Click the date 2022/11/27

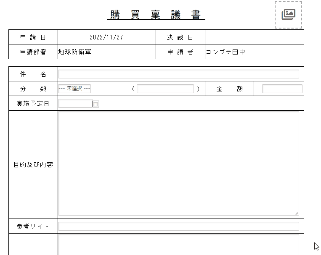point(106,37)
